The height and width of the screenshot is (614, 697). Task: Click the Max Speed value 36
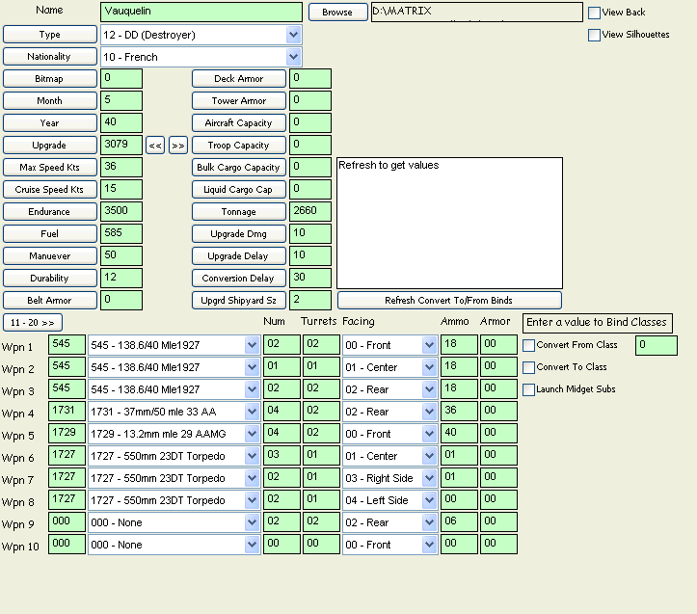[x=121, y=167]
